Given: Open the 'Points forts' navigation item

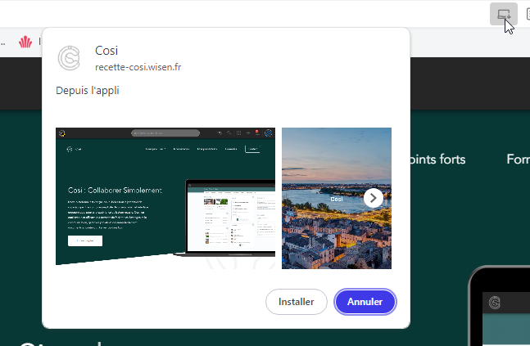Looking at the screenshot, I should [x=437, y=159].
